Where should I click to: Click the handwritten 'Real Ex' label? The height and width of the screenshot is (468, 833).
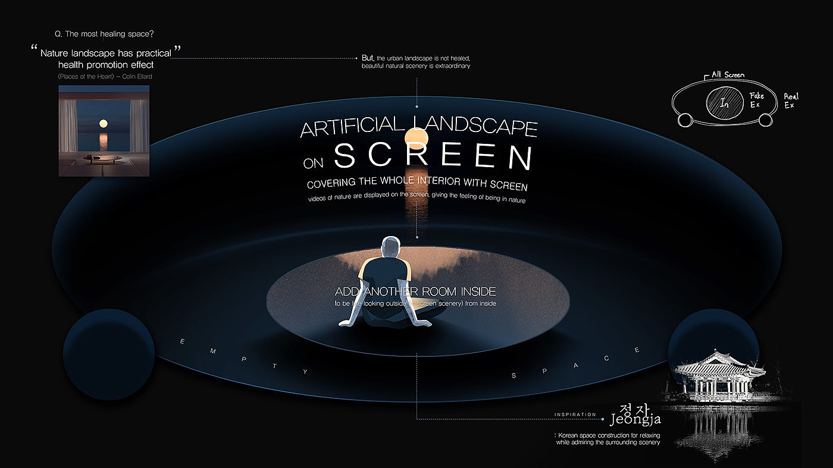point(791,100)
